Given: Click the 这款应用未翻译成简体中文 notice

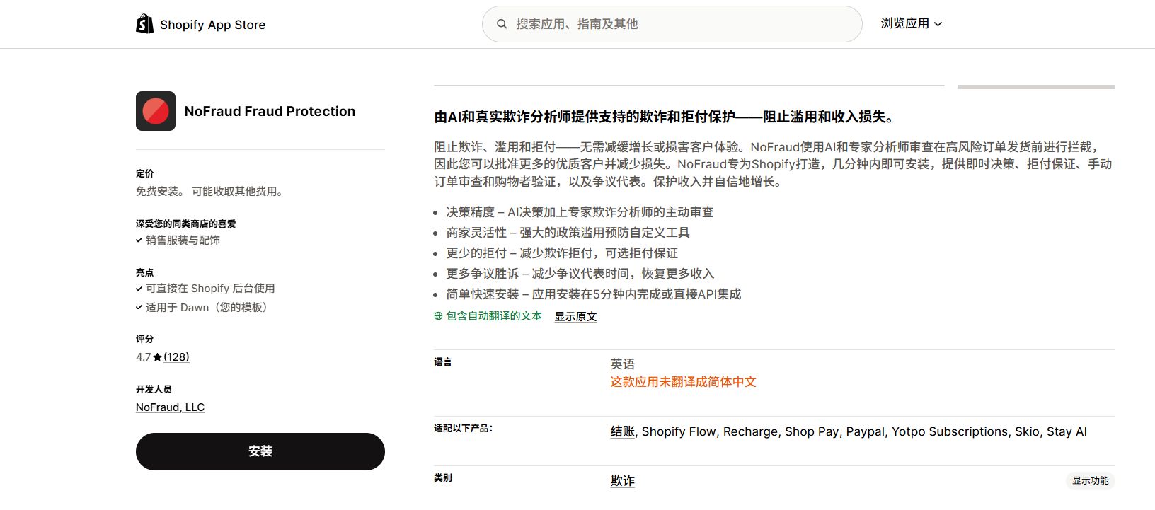Looking at the screenshot, I should 684,382.
